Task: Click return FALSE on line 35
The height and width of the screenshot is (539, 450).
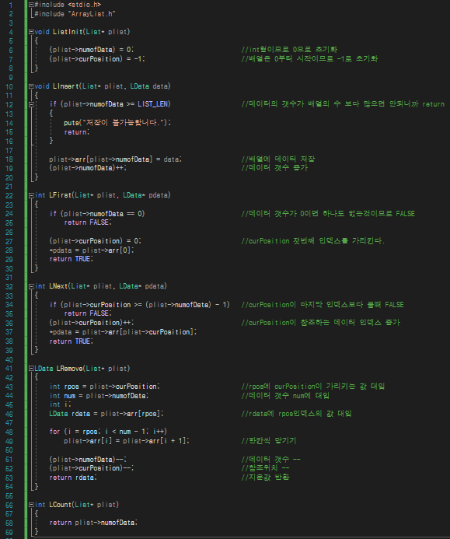Action: [x=88, y=313]
